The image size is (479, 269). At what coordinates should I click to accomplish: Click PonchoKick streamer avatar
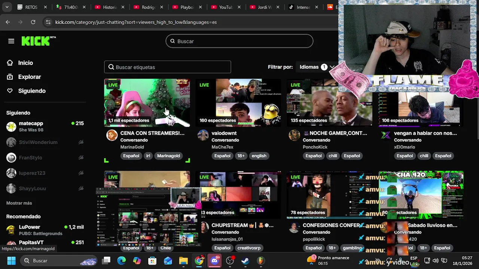(x=294, y=135)
